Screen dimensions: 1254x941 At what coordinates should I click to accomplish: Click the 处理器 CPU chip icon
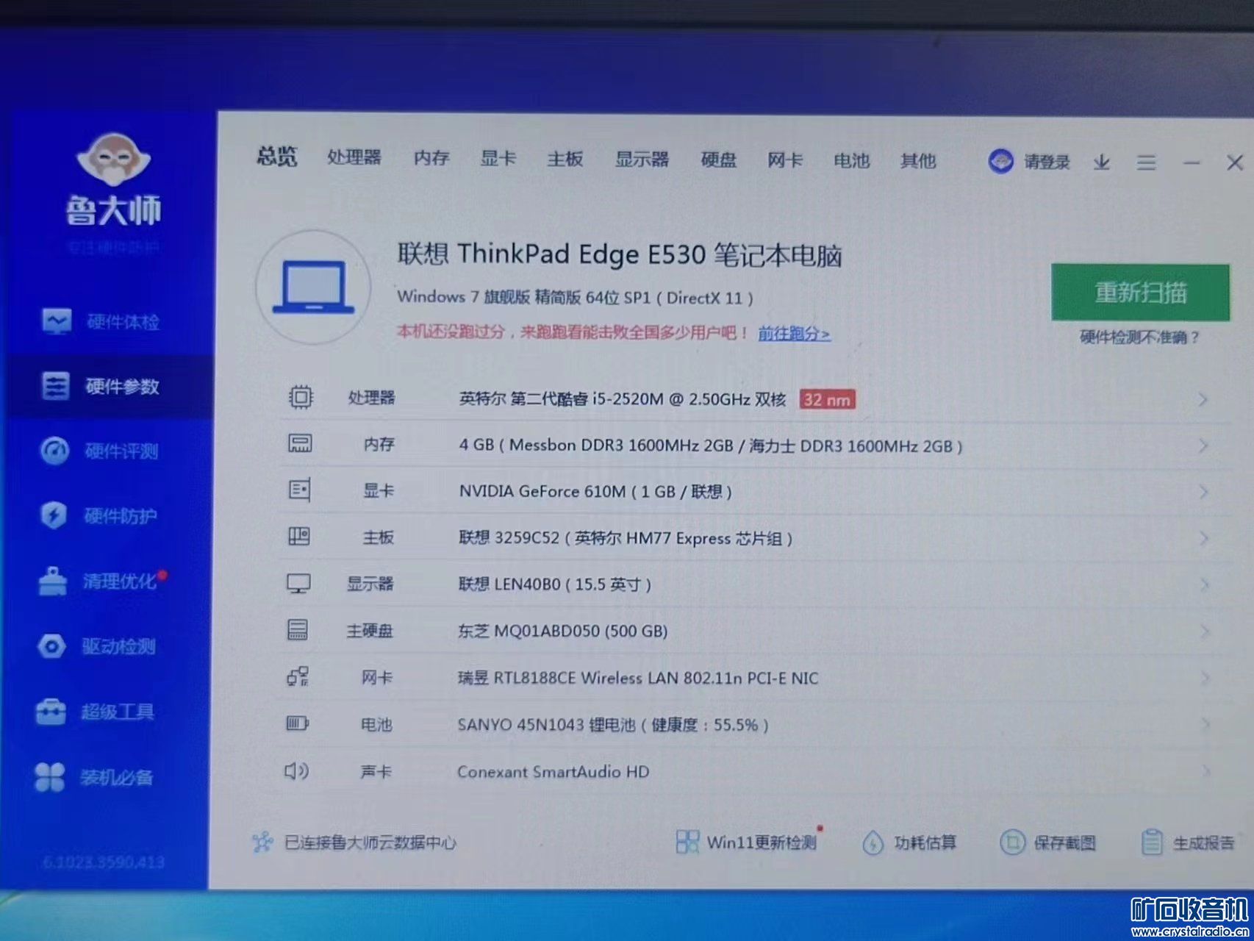point(300,397)
